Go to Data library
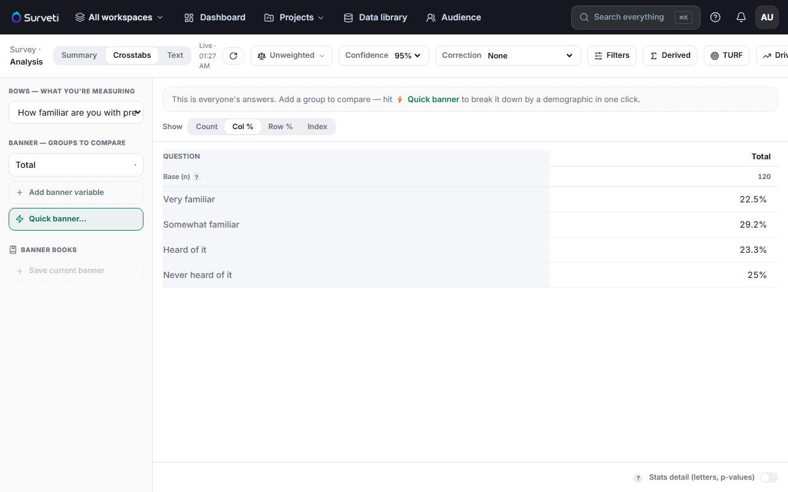Image resolution: width=788 pixels, height=492 pixels. pos(376,17)
